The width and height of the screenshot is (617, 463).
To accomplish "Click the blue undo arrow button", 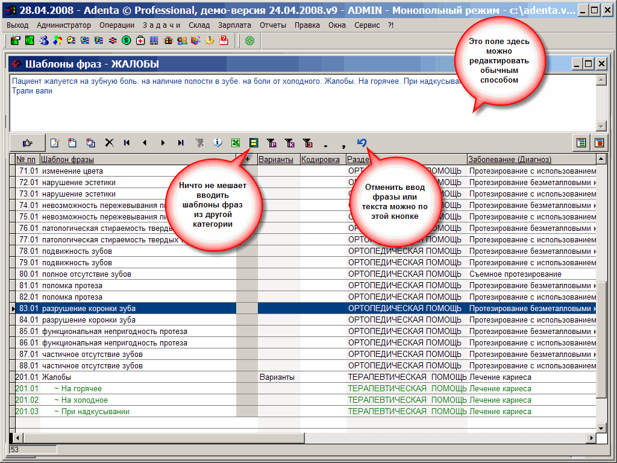I will tap(362, 143).
